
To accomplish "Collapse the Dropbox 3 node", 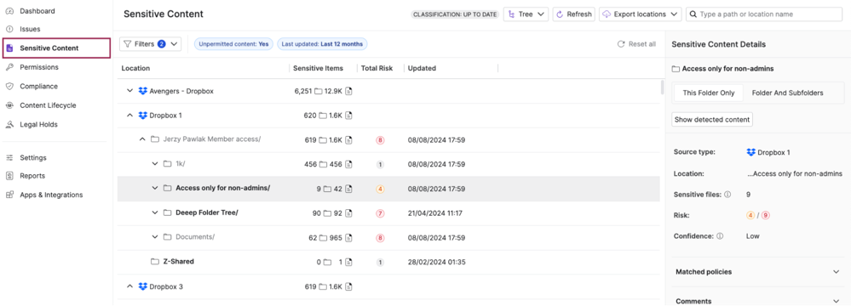I will [129, 286].
